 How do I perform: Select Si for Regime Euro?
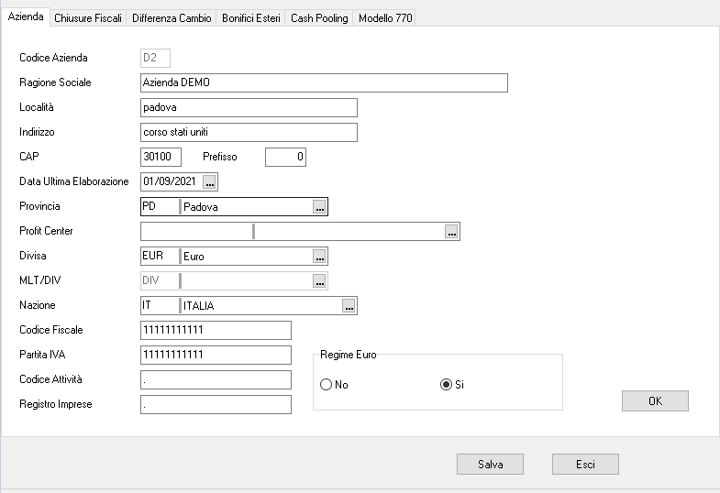447,385
